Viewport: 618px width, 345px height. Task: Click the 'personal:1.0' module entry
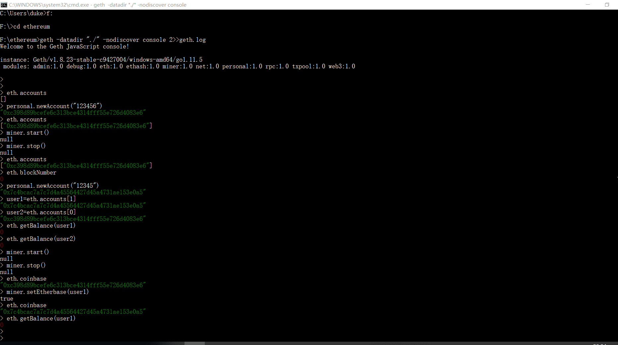[x=242, y=66]
